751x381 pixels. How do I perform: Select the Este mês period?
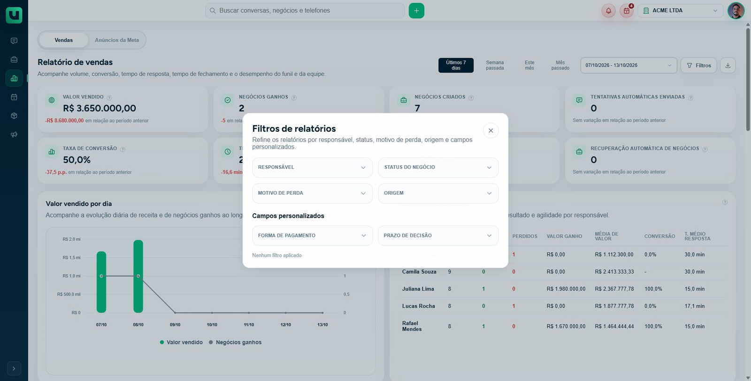[x=529, y=66]
